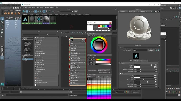Click the Arnold A icon on aiBlue node
The width and height of the screenshot is (181, 101).
click(72, 40)
